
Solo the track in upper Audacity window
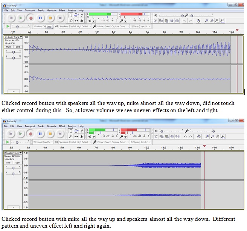(x=18, y=47)
